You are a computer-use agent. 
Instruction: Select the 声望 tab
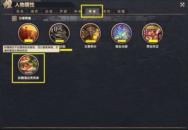pos(63,11)
